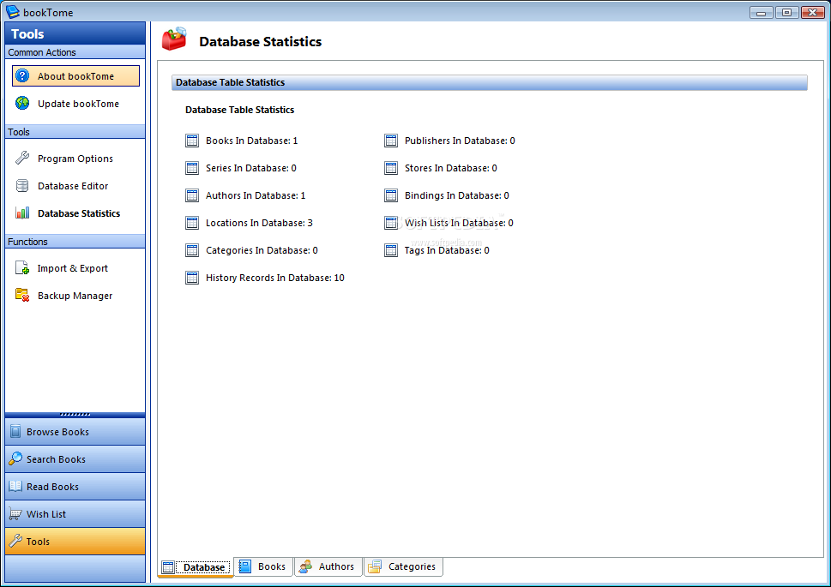Go to Browse Books section
831x587 pixels.
(x=75, y=432)
